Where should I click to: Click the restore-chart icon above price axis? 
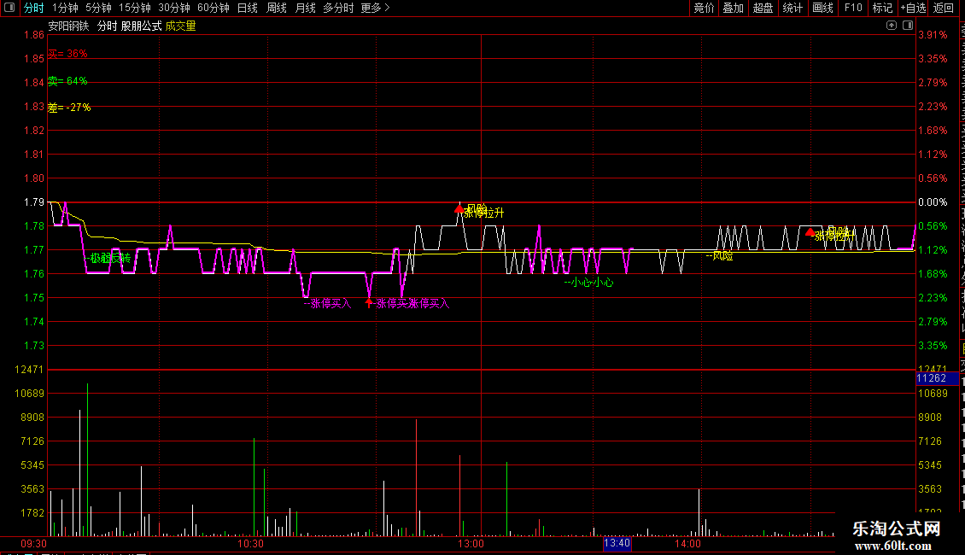pyautogui.click(x=892, y=26)
